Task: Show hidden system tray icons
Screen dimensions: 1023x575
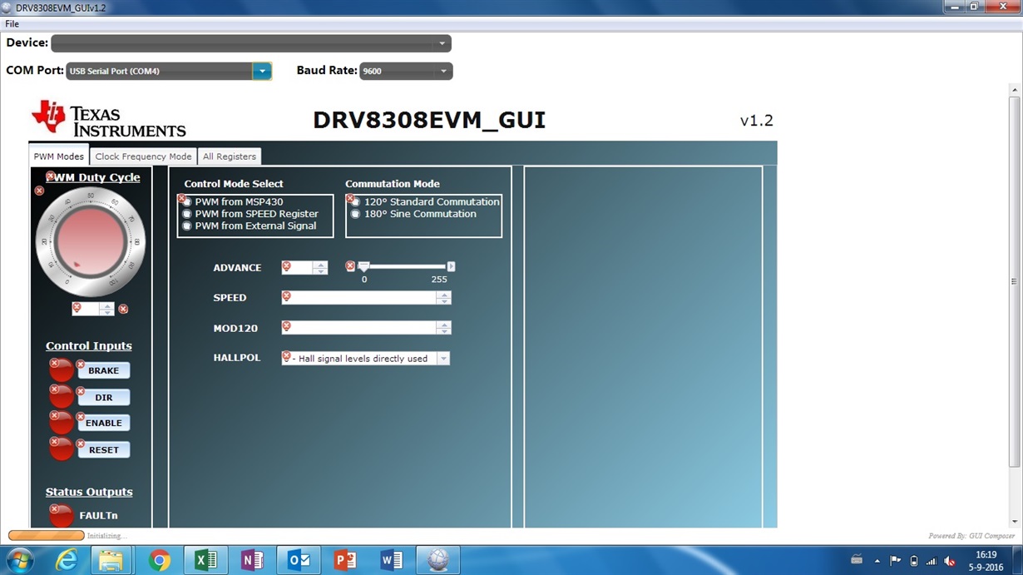Action: coord(877,561)
